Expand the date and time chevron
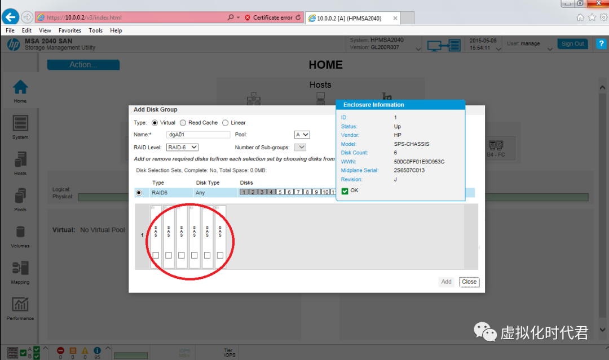 click(498, 49)
